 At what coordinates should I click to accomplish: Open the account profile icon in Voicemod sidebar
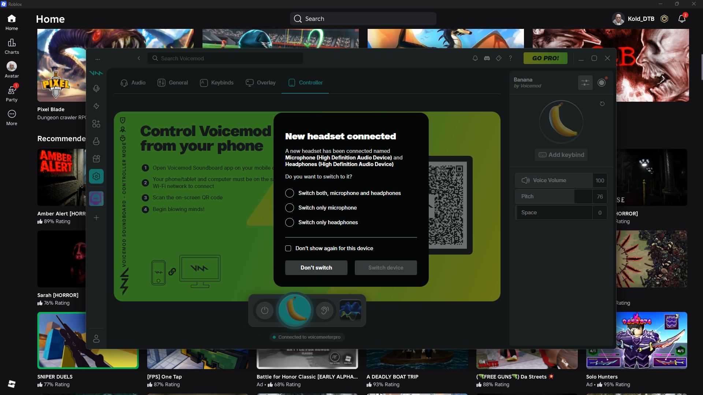pyautogui.click(x=96, y=339)
